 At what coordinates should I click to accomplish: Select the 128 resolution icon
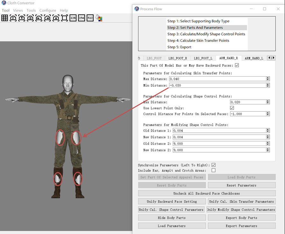[73, 18]
